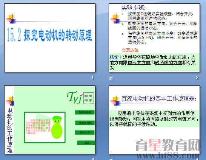The image size is (206, 160).
Task: Click the 制作人员 green button on slide 3
Action: point(85,132)
